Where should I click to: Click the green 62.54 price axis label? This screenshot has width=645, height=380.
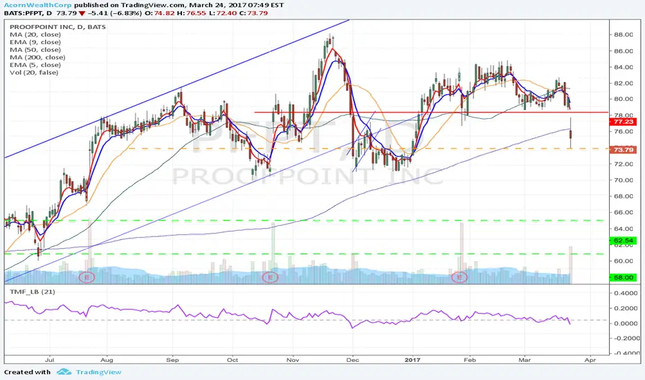[x=623, y=240]
